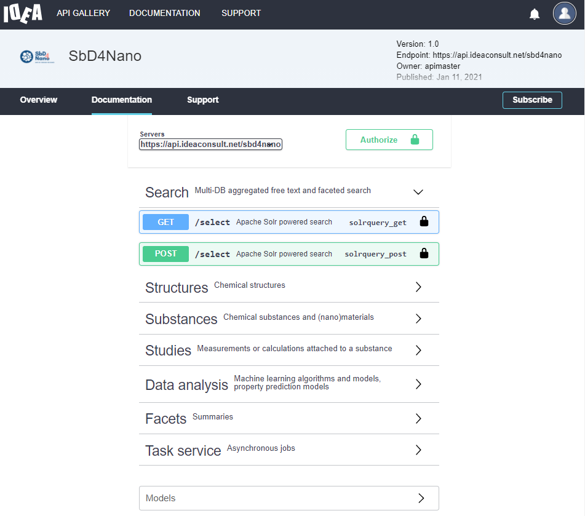Screen dimensions: 585x516
Task: Switch to the Overview tab
Action: [x=38, y=100]
